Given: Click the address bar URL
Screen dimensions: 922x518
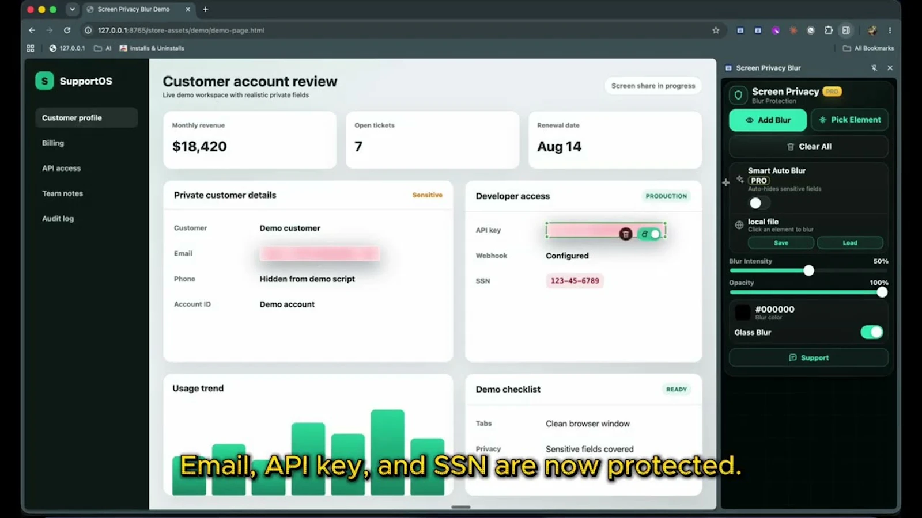Looking at the screenshot, I should point(181,31).
